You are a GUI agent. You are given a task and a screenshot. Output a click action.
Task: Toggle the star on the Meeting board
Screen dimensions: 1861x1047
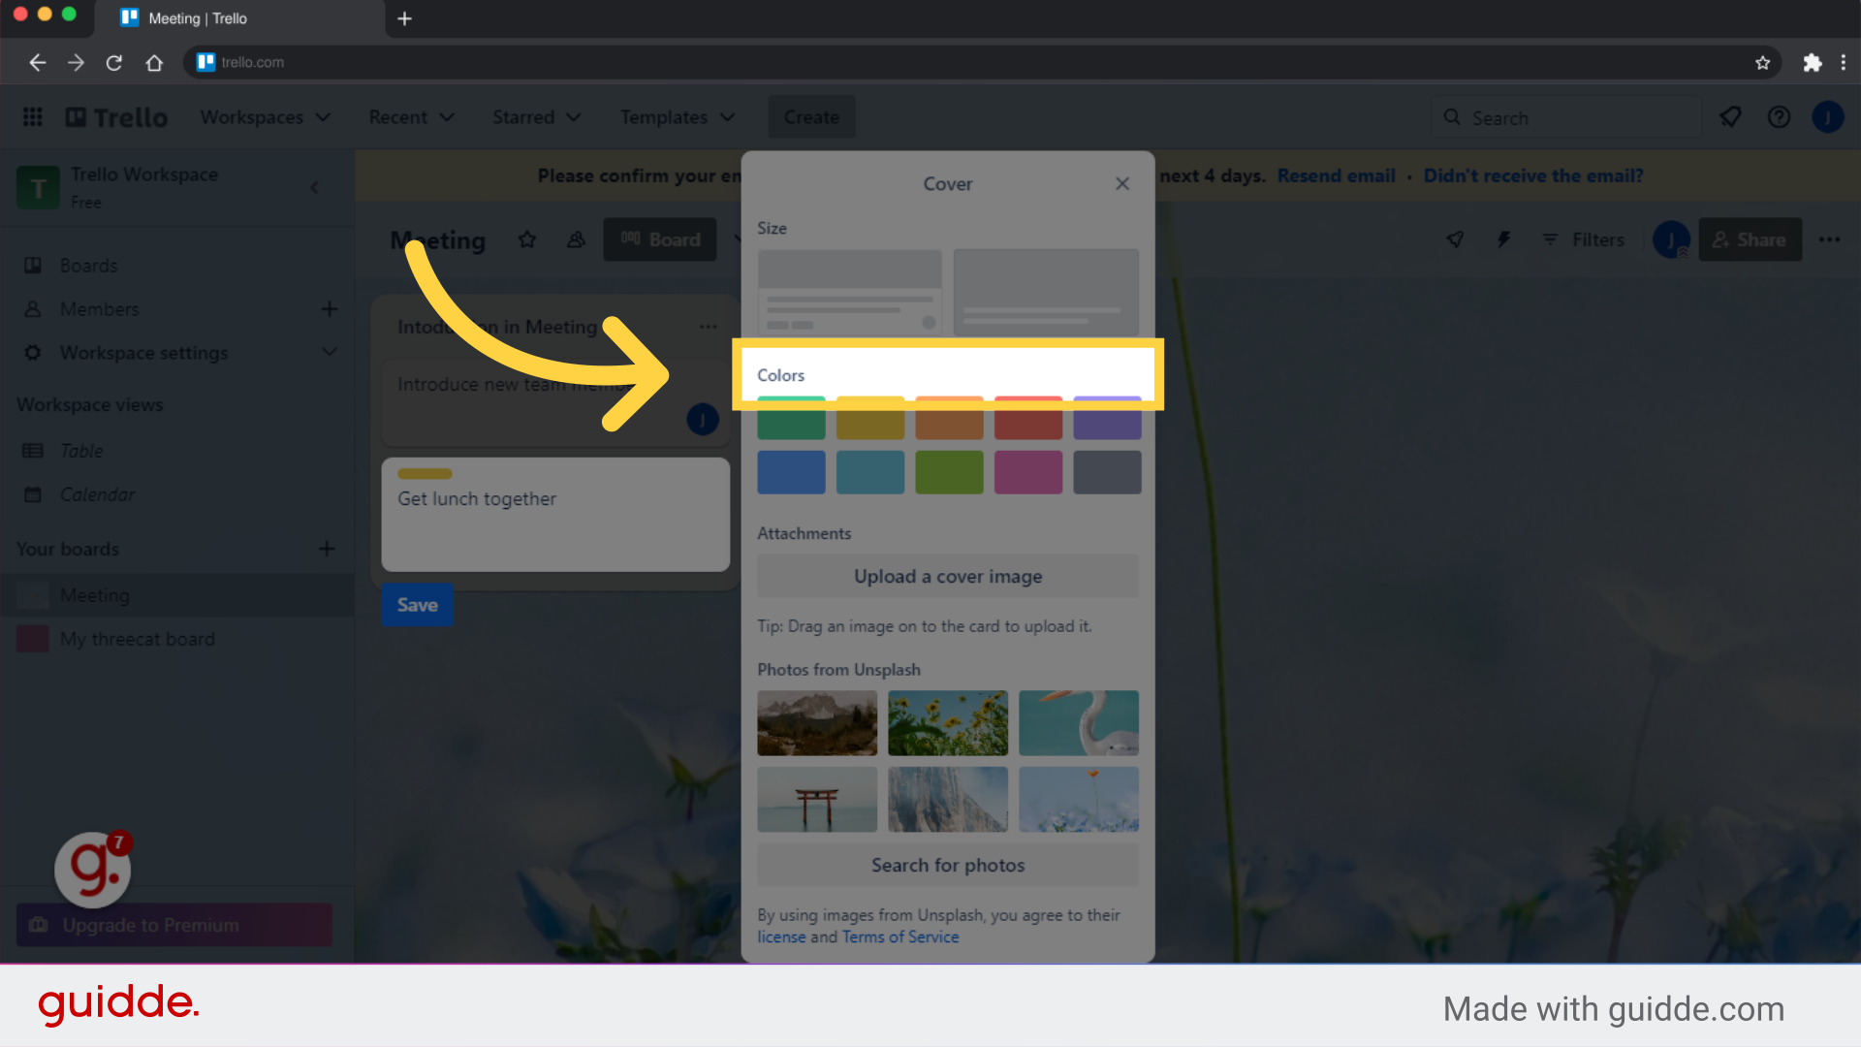tap(527, 239)
